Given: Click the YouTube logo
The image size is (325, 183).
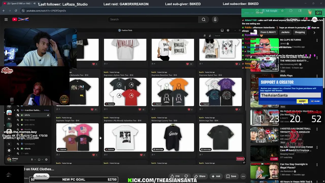Looking at the screenshot, I should click(x=21, y=19).
